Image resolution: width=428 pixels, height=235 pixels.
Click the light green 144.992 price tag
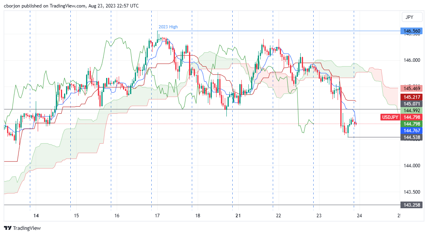pos(410,110)
